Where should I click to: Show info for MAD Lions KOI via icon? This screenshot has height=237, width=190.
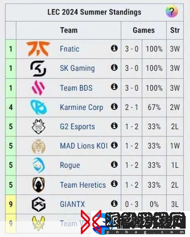(x=114, y=145)
